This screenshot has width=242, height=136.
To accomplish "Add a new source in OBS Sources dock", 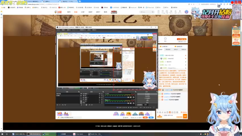I will 81,105.
